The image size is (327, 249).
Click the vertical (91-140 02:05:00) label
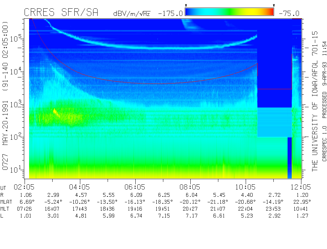pos(5,56)
